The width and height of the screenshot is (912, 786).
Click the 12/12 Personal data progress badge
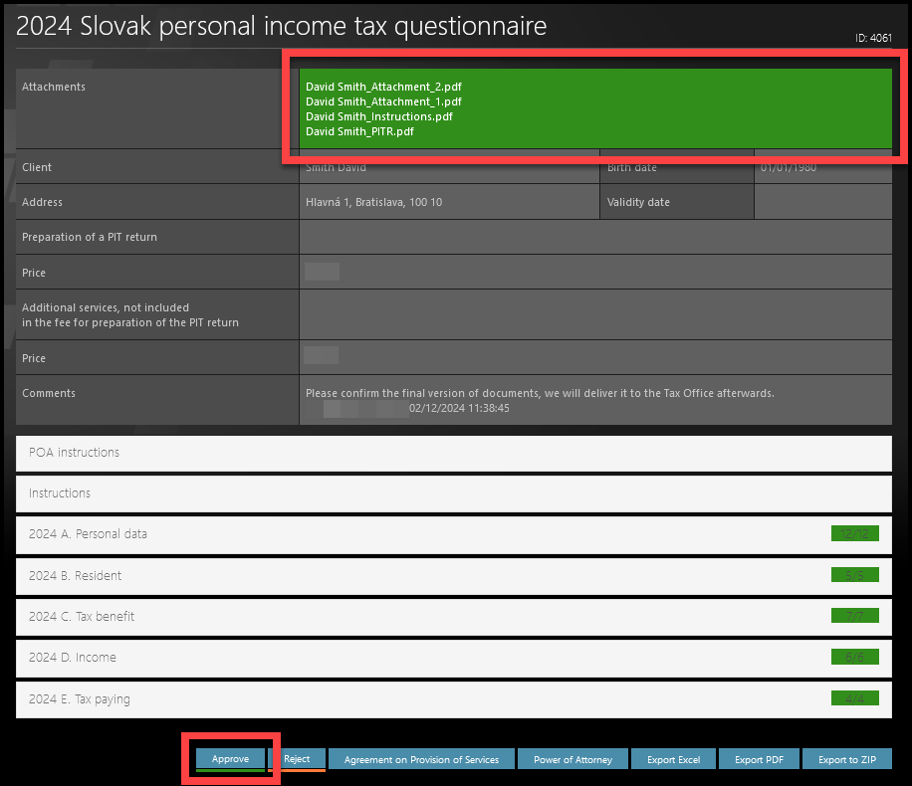pyautogui.click(x=854, y=534)
